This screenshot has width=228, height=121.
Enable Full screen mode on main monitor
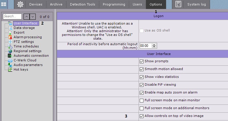[x=142, y=100]
